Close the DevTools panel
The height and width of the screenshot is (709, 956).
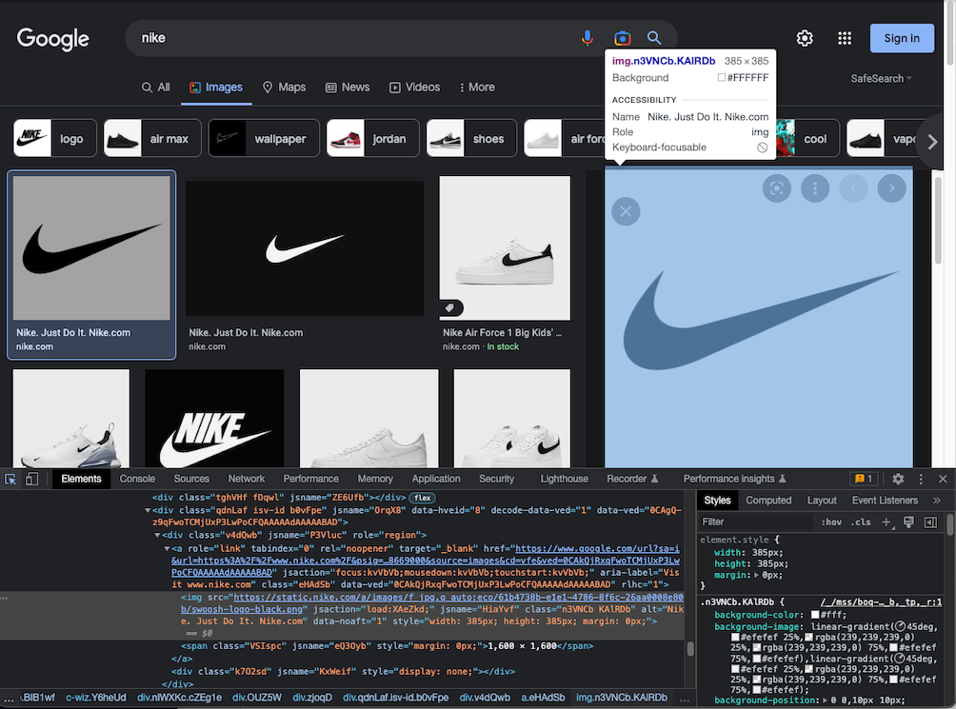click(x=943, y=479)
